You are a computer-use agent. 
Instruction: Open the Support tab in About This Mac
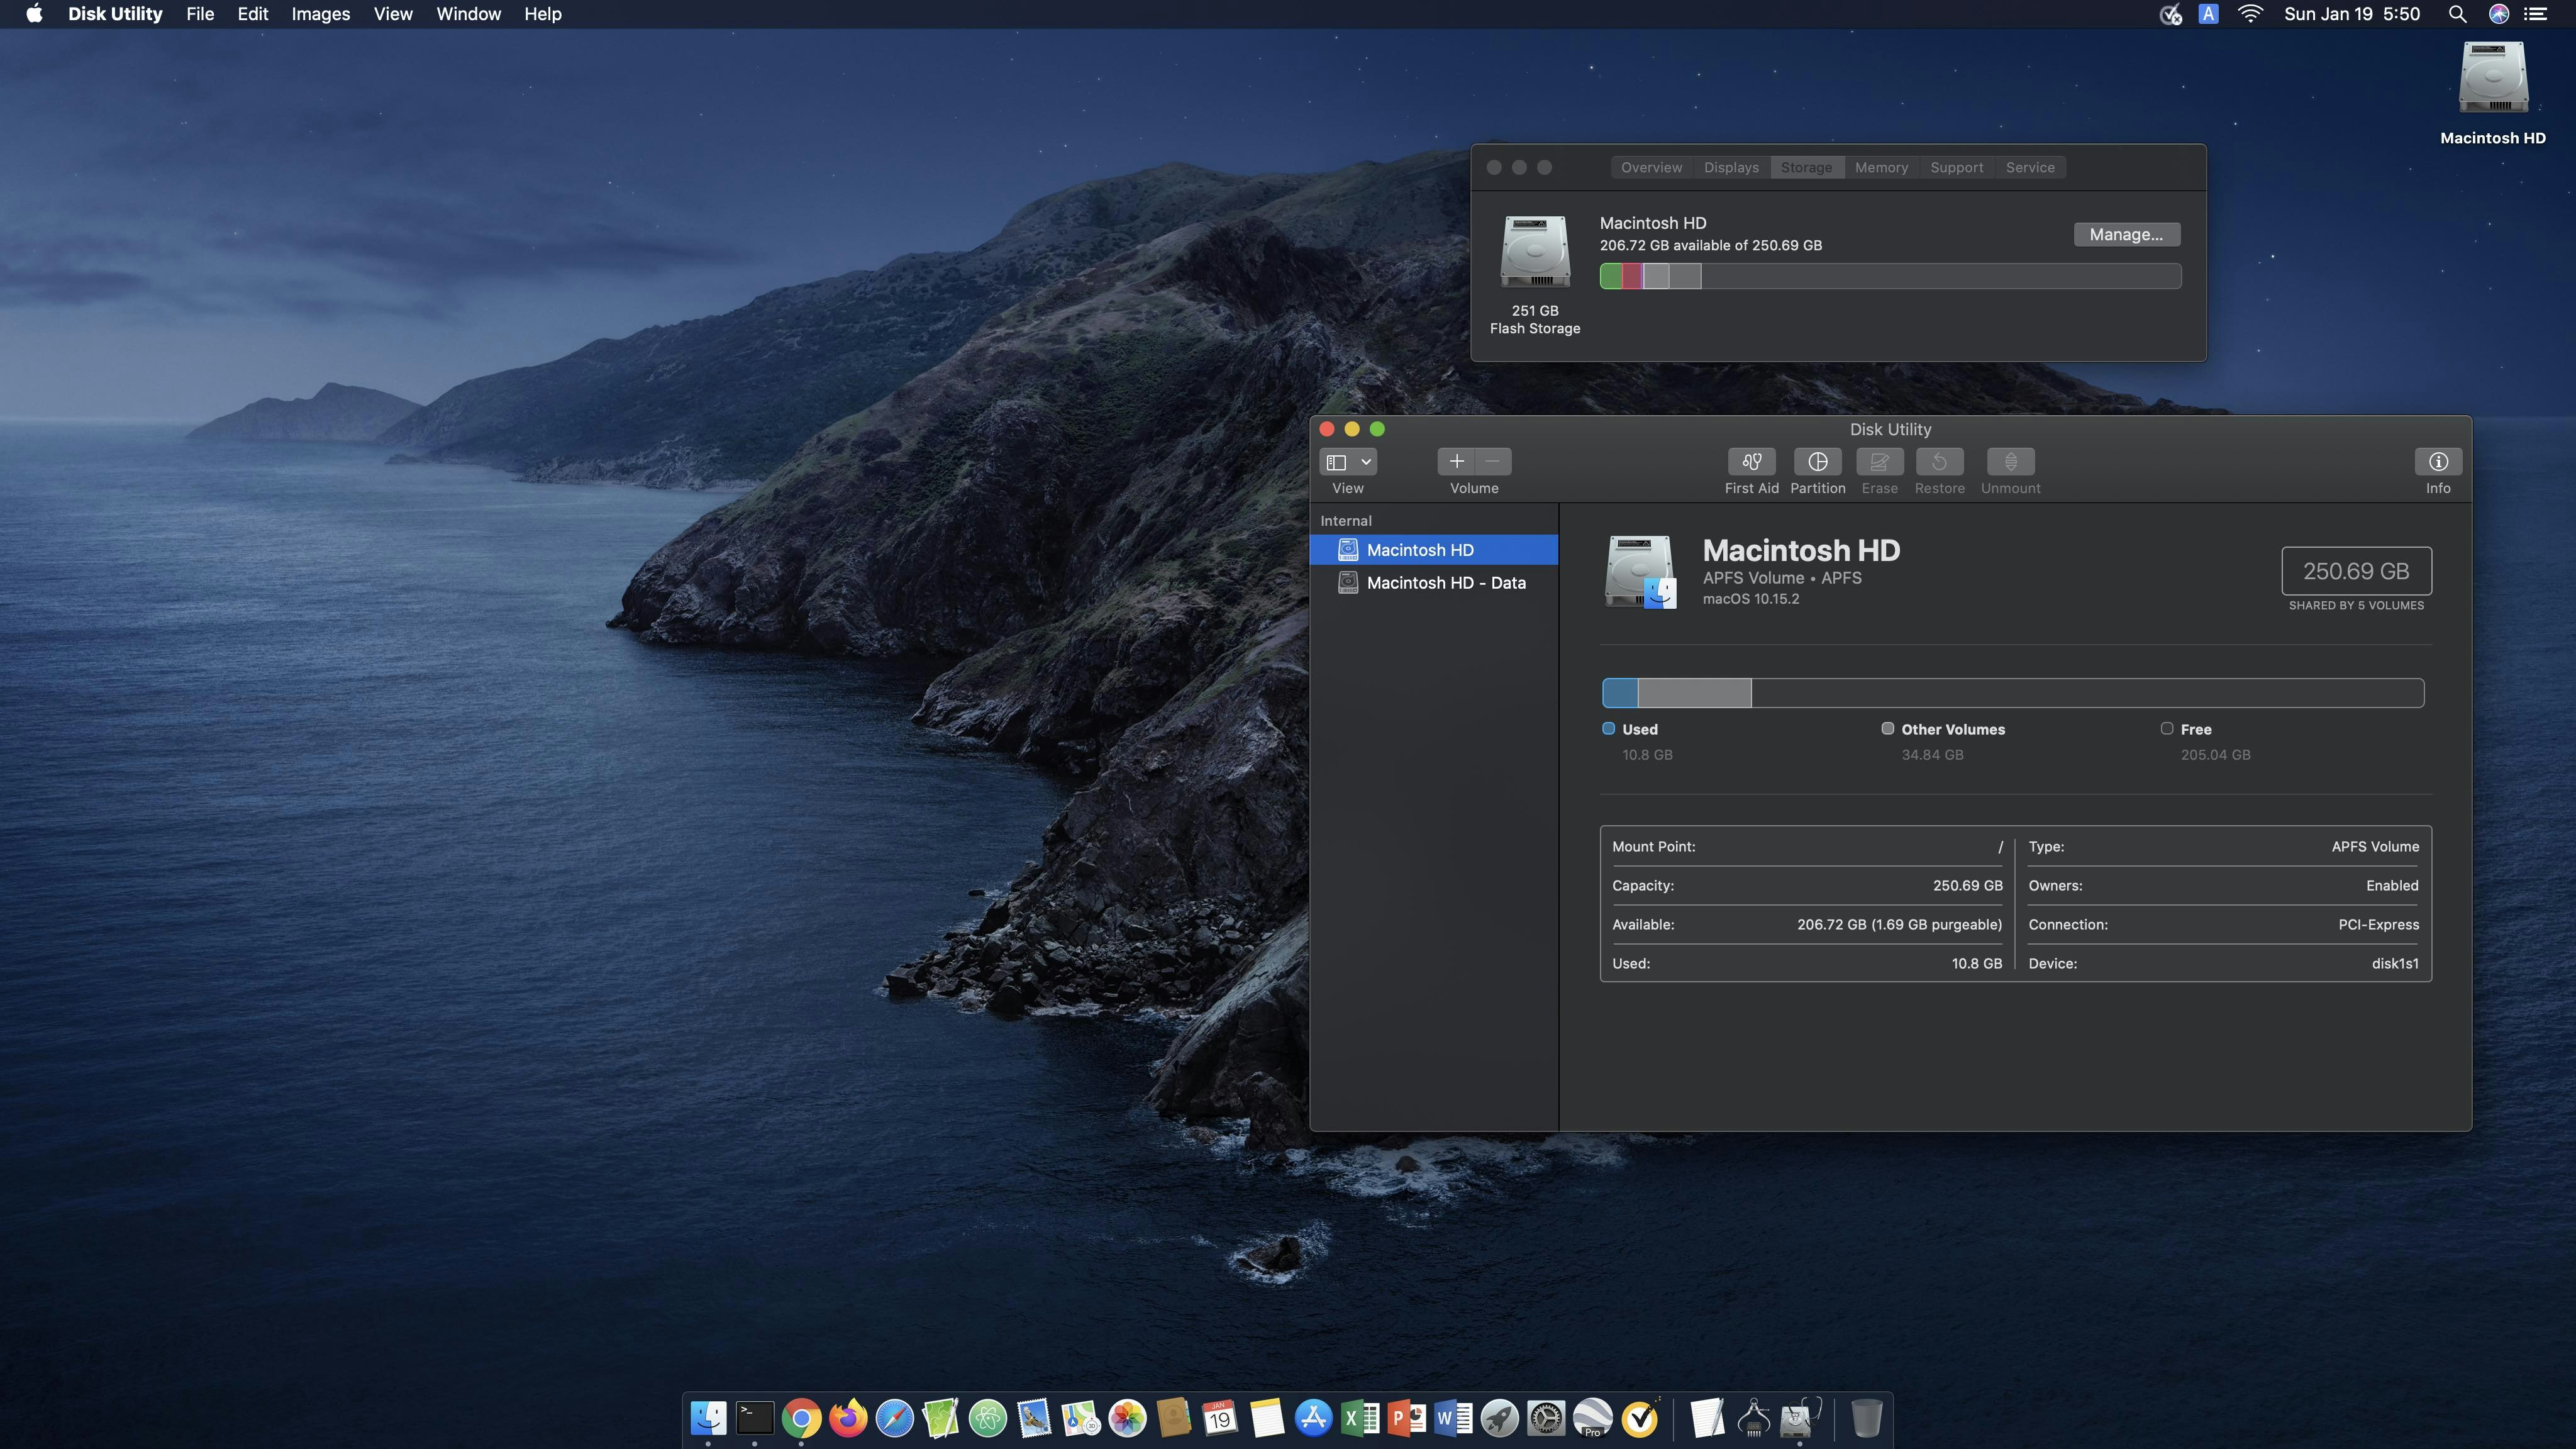(1956, 167)
